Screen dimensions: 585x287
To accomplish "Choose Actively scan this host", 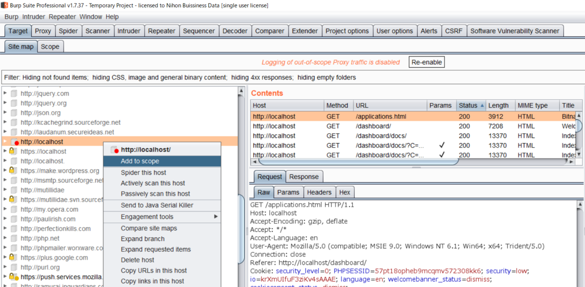I will click(x=162, y=183).
